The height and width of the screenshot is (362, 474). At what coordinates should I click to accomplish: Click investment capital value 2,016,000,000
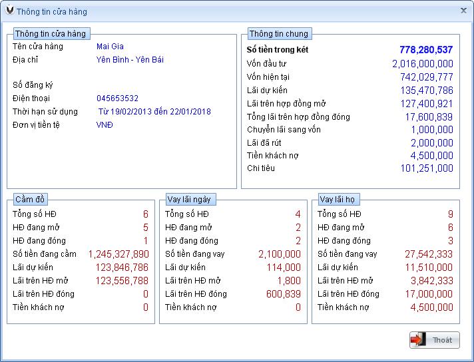tap(422, 64)
